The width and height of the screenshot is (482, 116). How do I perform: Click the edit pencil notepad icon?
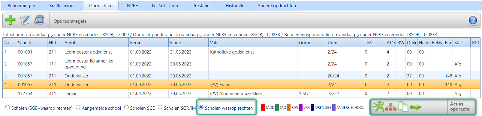point(25,20)
